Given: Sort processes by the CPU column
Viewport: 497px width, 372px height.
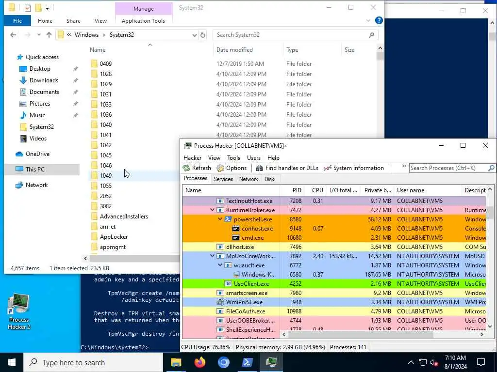Looking at the screenshot, I should coord(315,190).
